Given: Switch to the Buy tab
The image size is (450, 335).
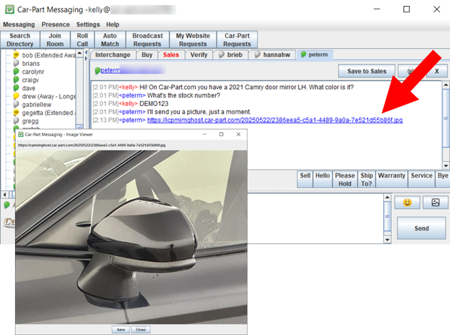Looking at the screenshot, I should [x=147, y=55].
